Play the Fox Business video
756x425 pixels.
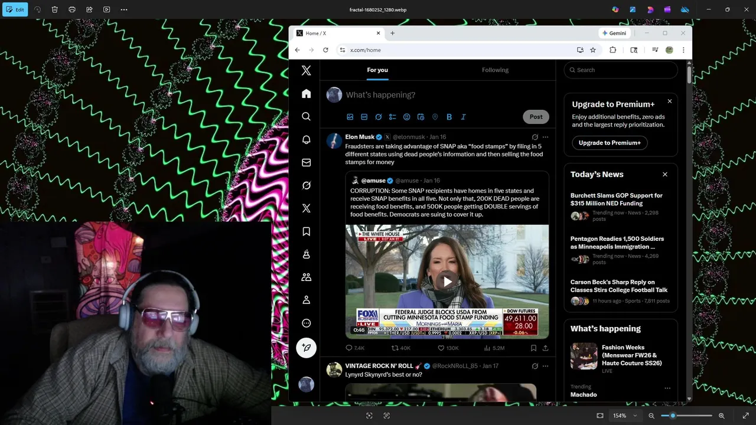click(x=447, y=282)
